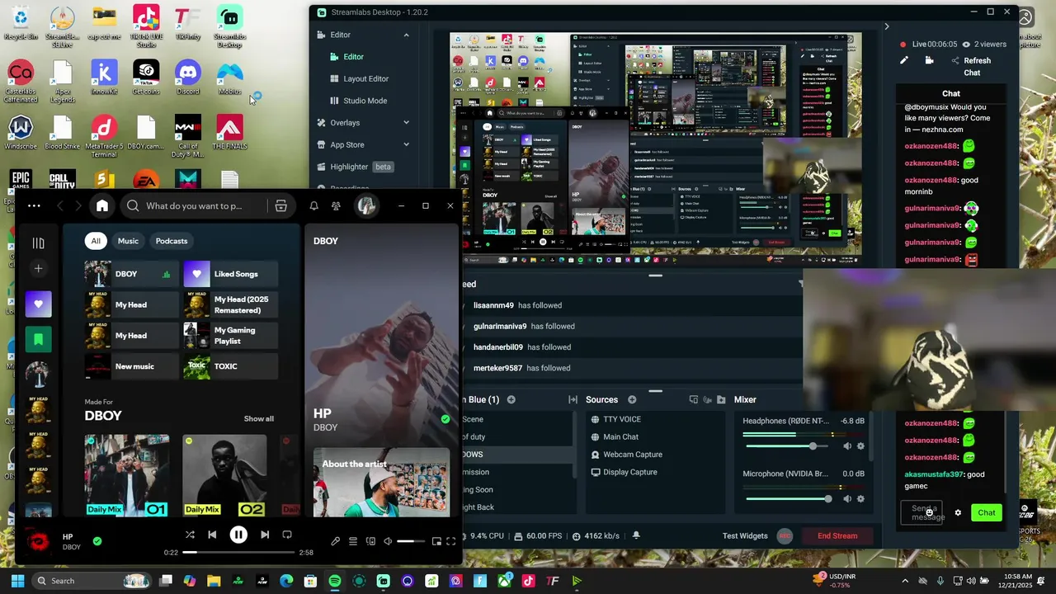
Task: Click Show all in Made For DBOY
Action: [x=259, y=419]
